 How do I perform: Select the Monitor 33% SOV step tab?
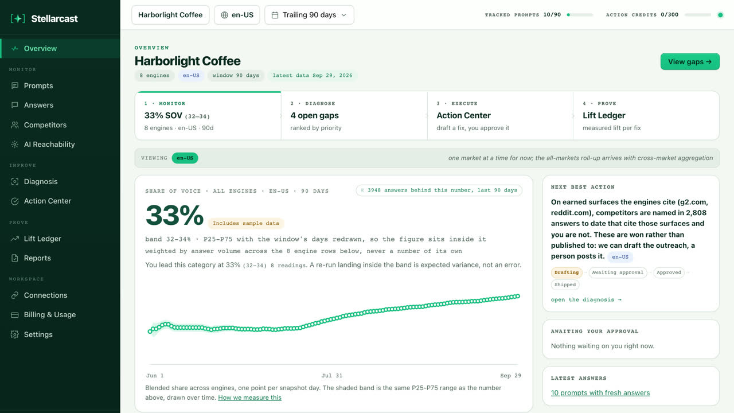[208, 115]
